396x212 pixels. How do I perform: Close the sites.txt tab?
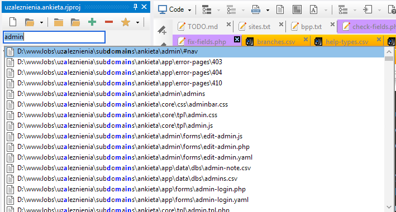point(281,25)
